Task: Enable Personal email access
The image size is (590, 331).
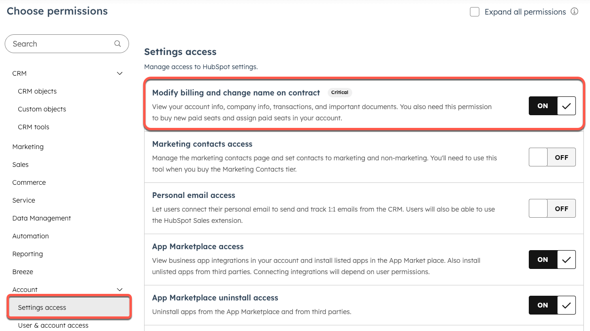Action: point(552,208)
